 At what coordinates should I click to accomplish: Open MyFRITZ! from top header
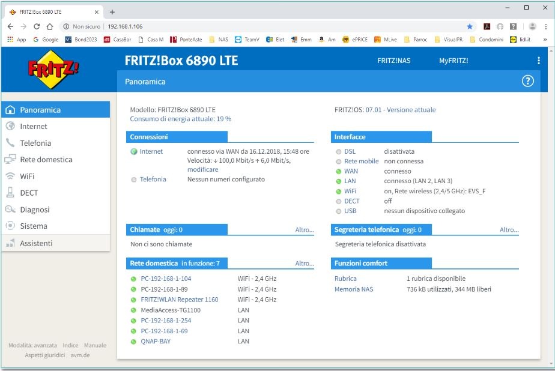pyautogui.click(x=453, y=61)
